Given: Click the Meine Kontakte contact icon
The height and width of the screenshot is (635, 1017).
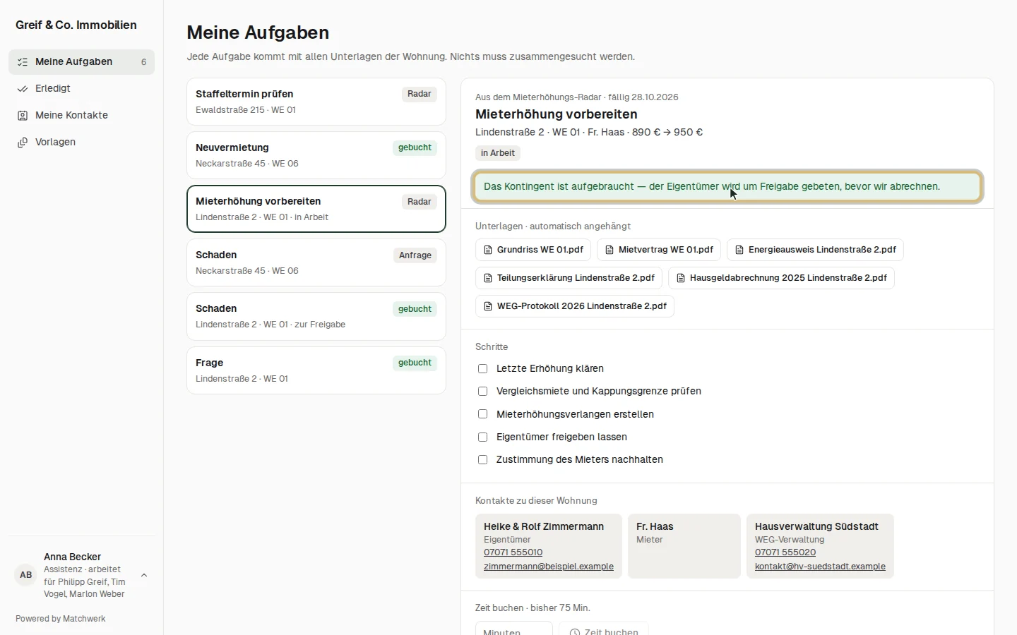Looking at the screenshot, I should [23, 116].
